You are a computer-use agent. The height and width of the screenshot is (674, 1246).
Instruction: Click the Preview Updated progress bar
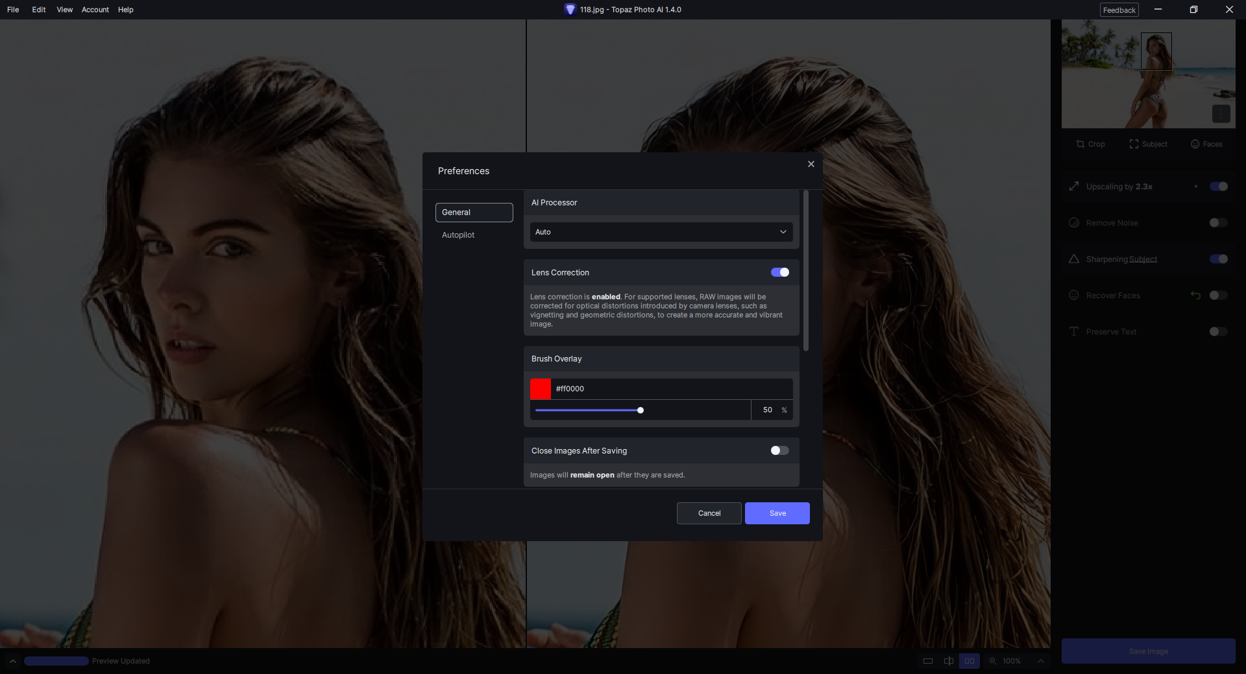(x=56, y=661)
